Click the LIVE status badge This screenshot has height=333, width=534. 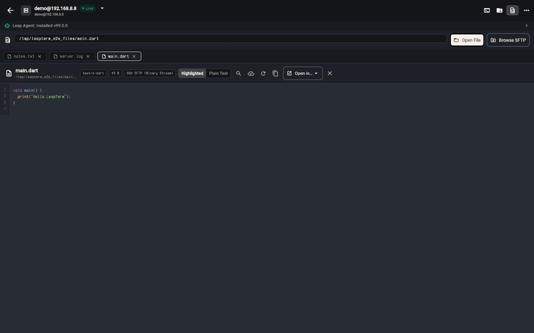88,9
